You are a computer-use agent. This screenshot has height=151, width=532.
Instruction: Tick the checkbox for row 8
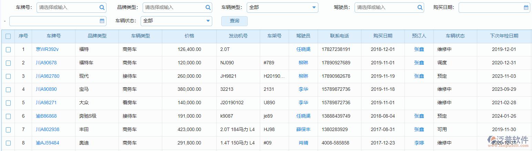tap(8, 143)
